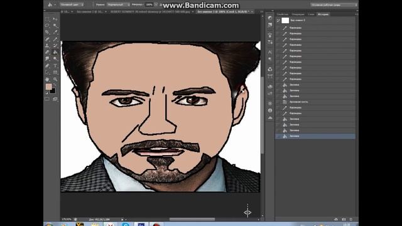
Task: Select the Hand tool
Action: (48, 80)
